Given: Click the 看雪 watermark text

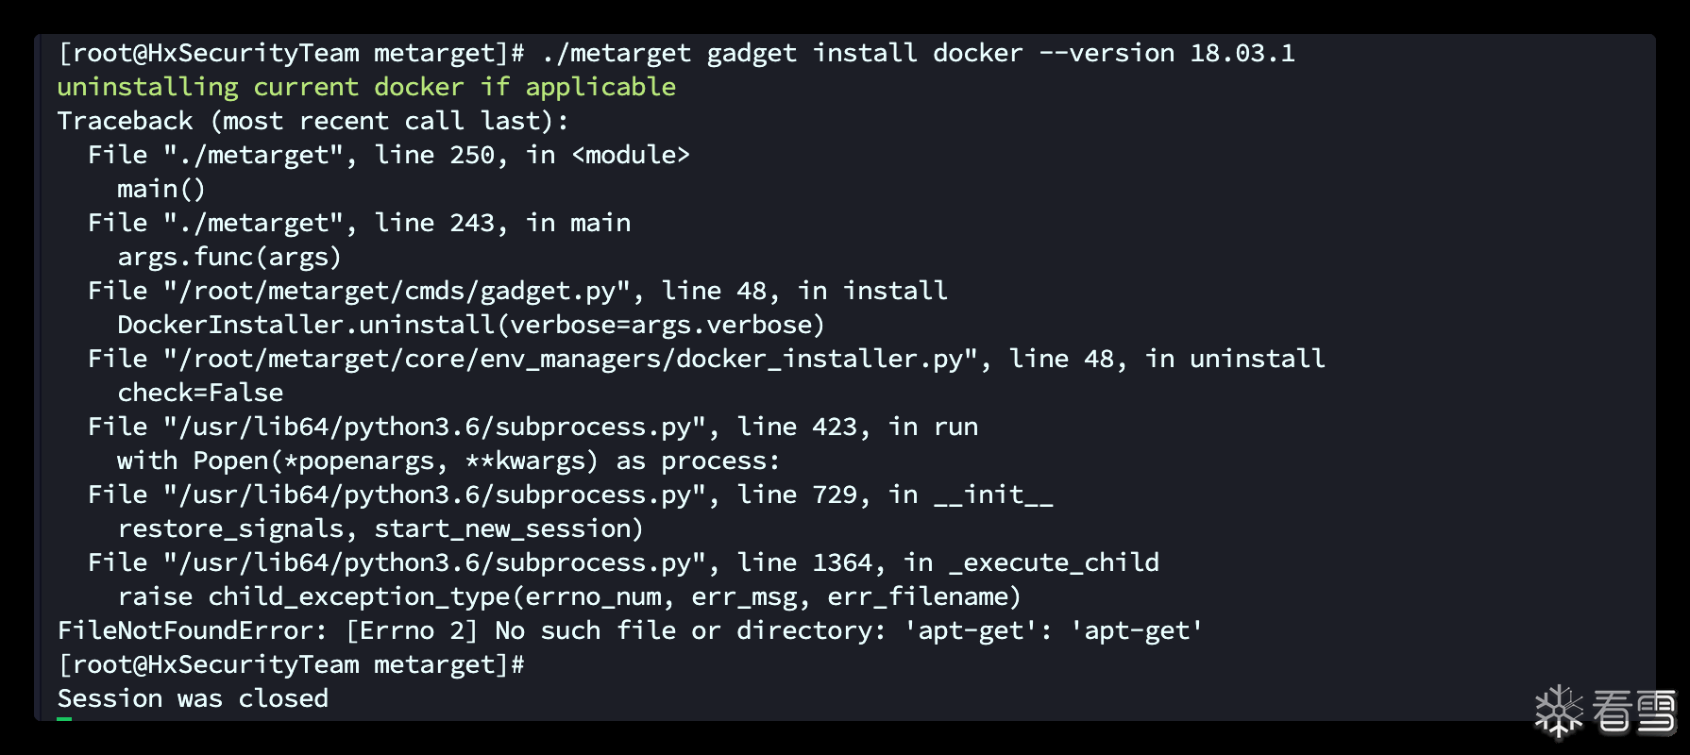Looking at the screenshot, I should click(x=1633, y=712).
